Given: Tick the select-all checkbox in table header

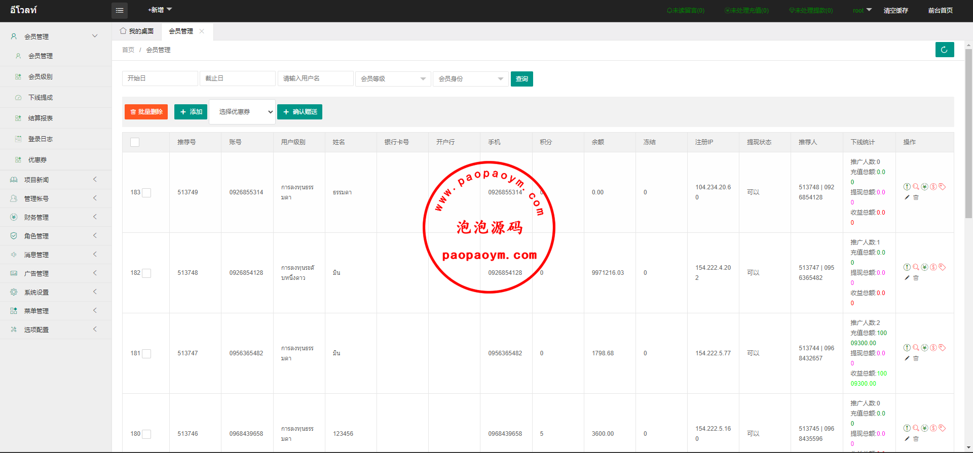Looking at the screenshot, I should coord(135,142).
